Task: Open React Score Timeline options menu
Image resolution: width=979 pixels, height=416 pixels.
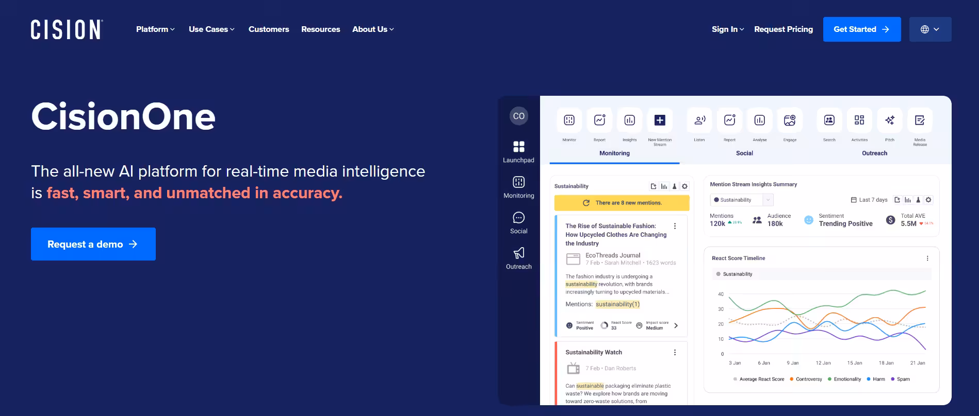Action: [927, 258]
